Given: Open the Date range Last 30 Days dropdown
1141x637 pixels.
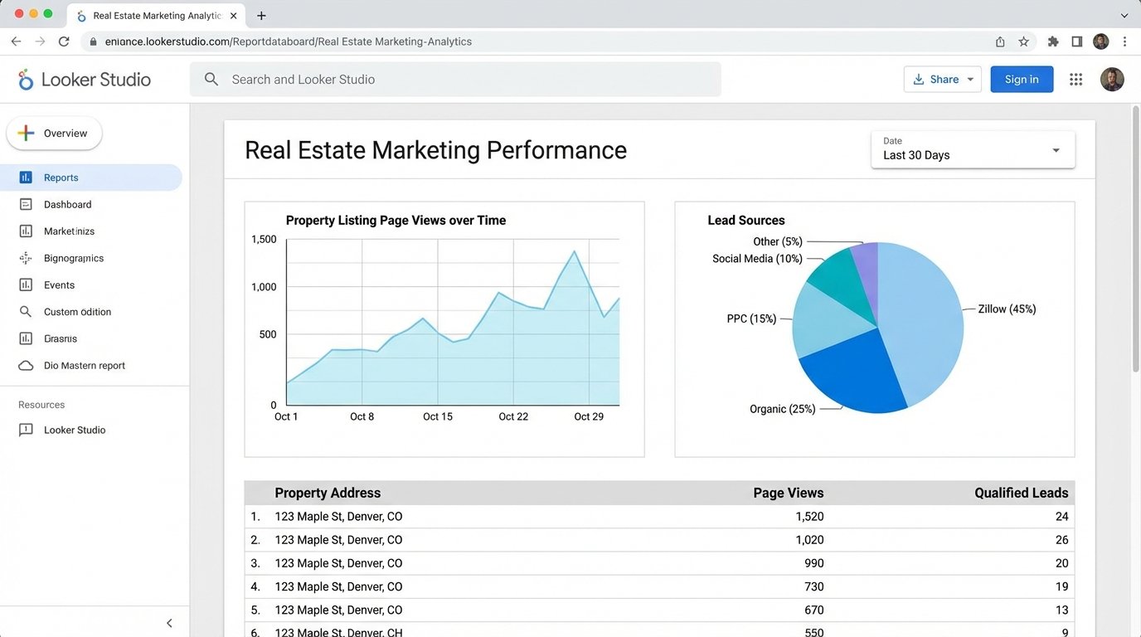Looking at the screenshot, I should [x=972, y=150].
